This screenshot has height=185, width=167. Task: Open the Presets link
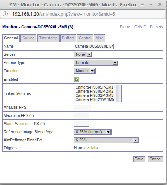(x=156, y=27)
